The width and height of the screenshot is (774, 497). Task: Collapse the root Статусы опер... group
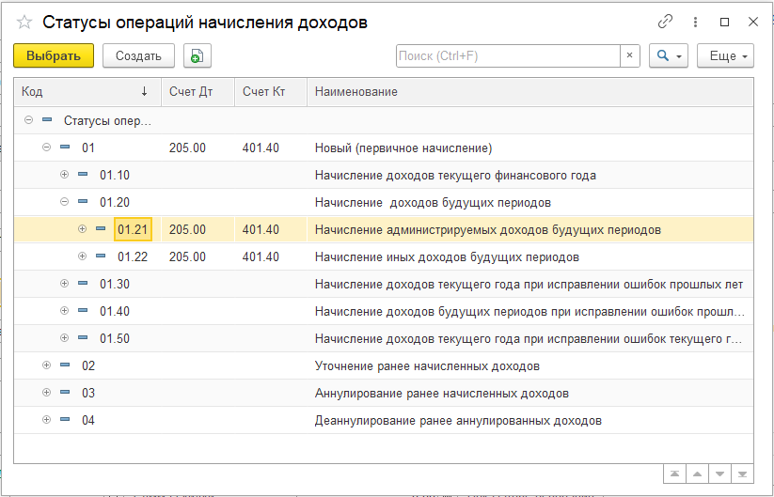[x=28, y=120]
